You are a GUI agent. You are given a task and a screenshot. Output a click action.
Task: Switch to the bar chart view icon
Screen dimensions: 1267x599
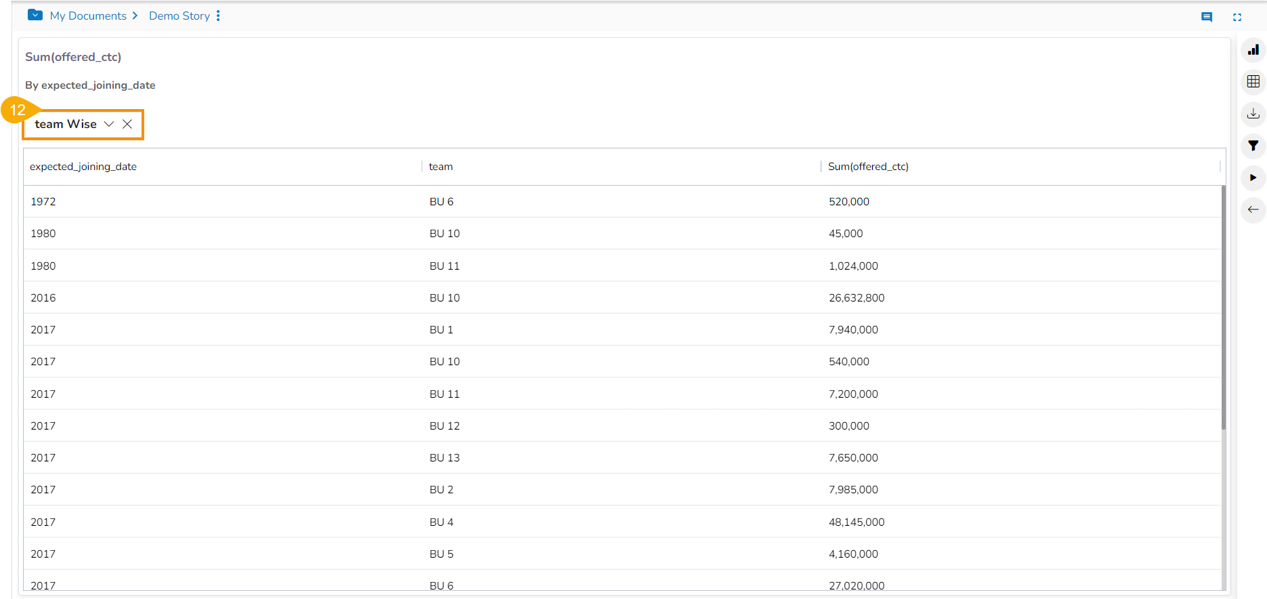point(1253,49)
